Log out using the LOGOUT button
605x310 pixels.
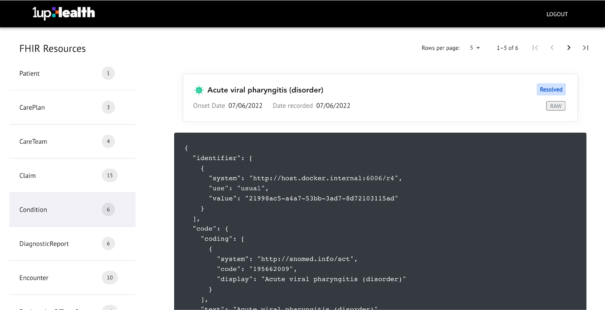pyautogui.click(x=557, y=14)
